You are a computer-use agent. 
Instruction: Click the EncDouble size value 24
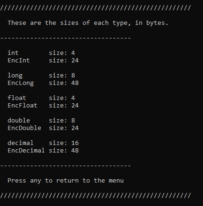pyautogui.click(x=75, y=128)
